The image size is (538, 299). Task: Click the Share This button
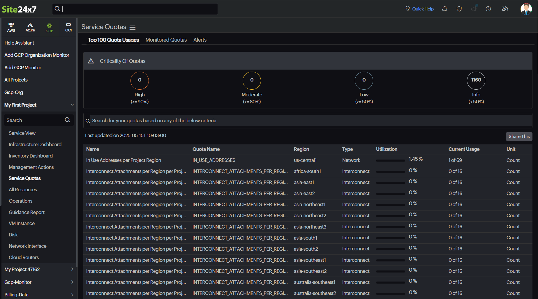519,137
